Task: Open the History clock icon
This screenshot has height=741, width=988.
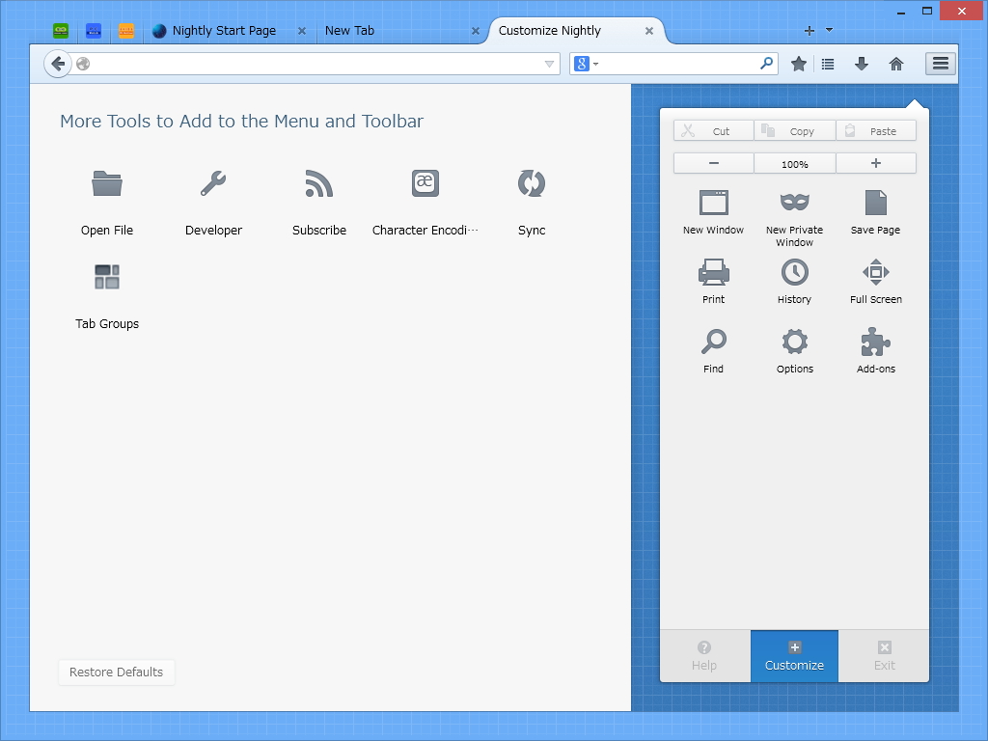Action: click(795, 272)
